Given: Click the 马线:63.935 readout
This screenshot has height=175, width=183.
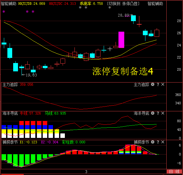Looking at the screenshot, I should pos(56,113).
